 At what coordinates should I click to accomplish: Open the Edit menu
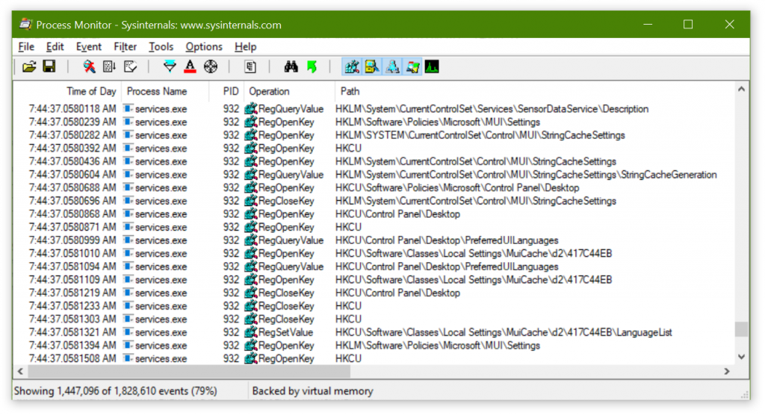pos(55,47)
